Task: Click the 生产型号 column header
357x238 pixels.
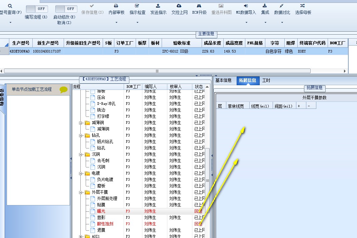Action: click(21, 43)
